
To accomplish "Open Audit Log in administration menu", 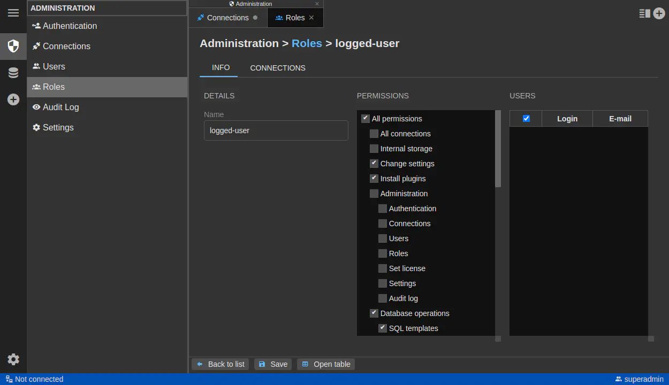I will (107, 107).
